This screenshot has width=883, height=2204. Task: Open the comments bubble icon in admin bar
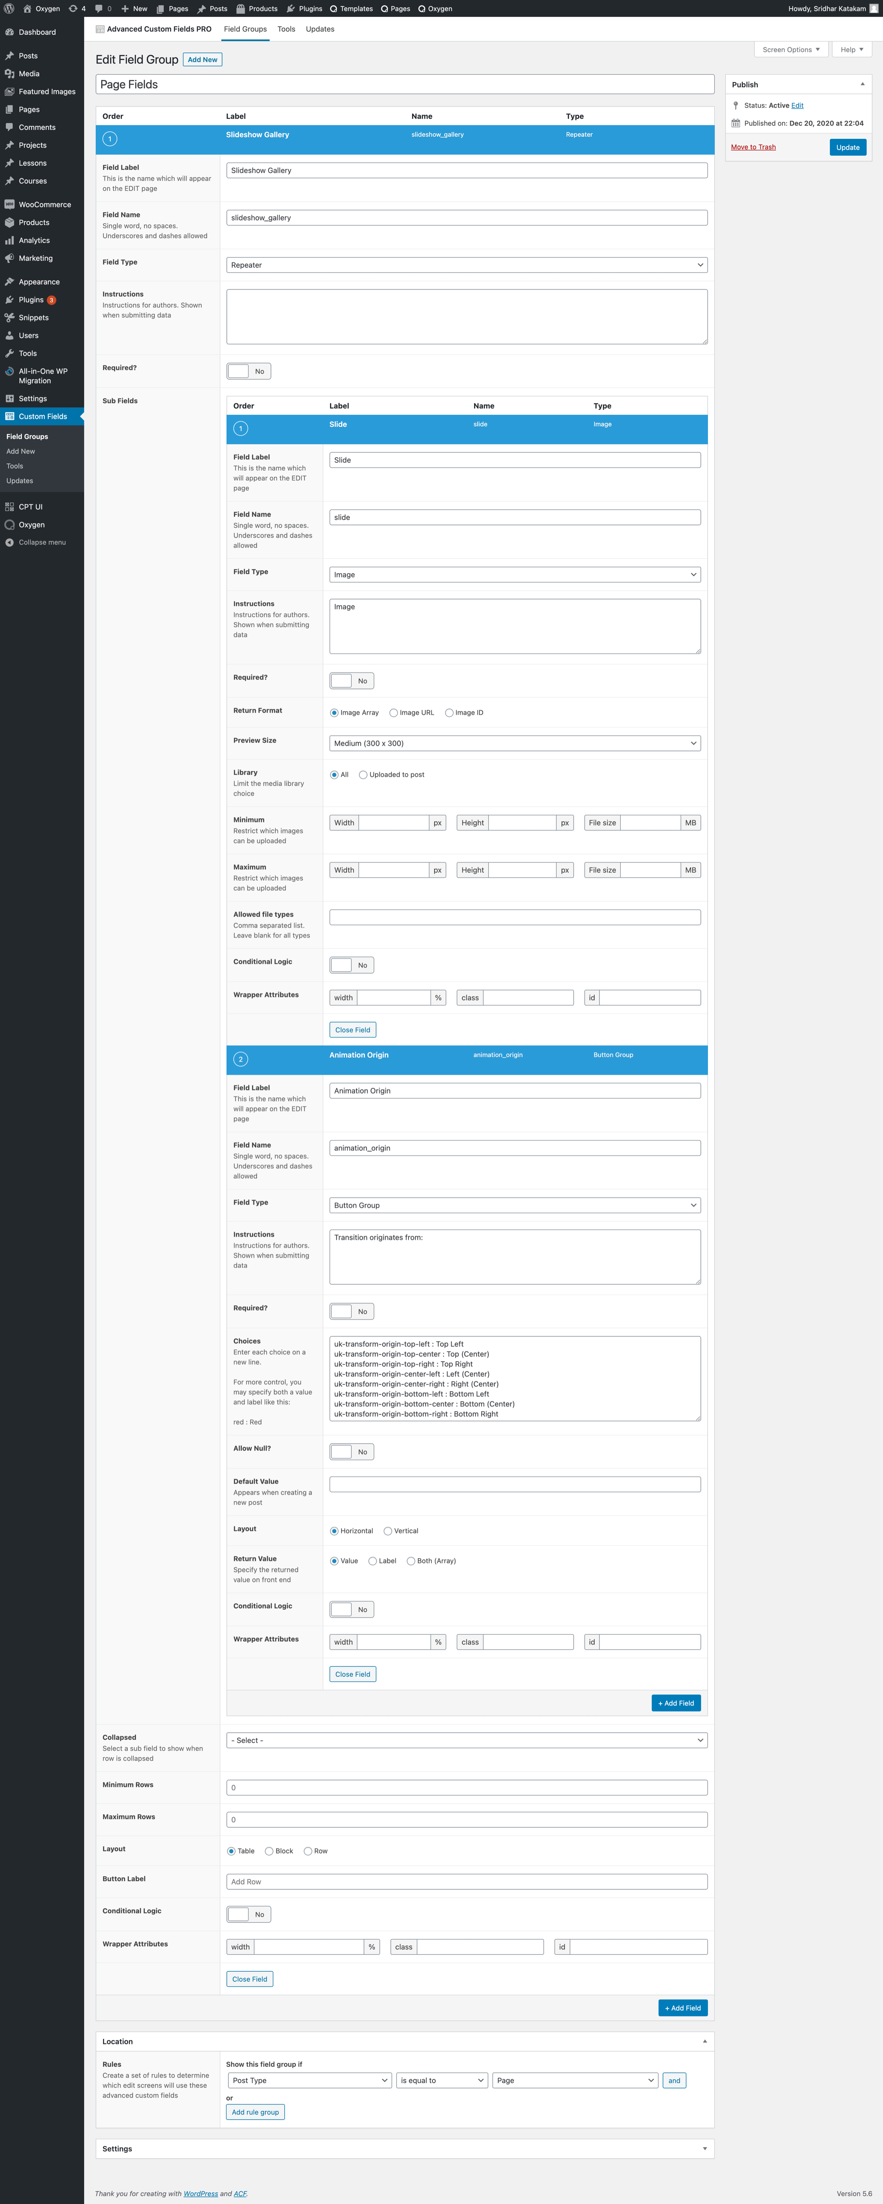(x=99, y=9)
